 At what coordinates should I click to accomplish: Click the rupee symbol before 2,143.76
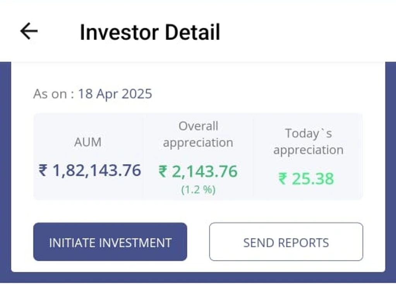pos(163,172)
